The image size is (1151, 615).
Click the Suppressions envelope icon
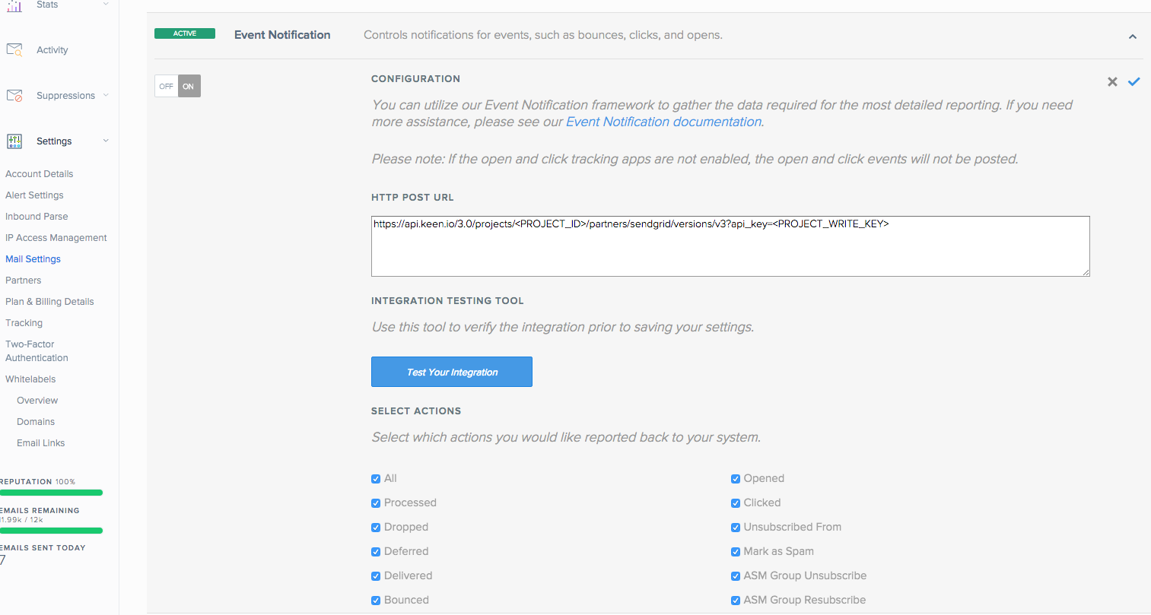(x=14, y=96)
